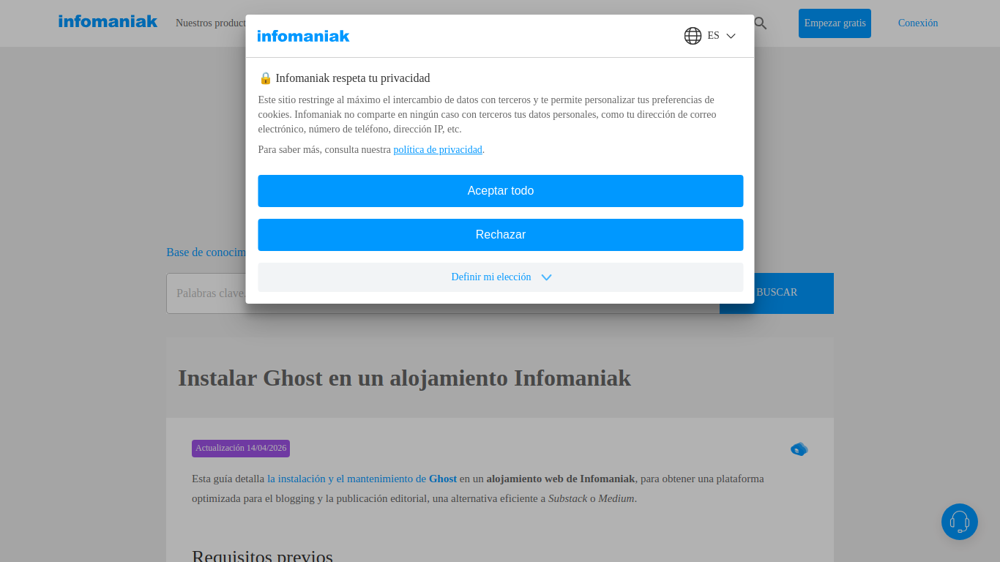Click the BUSCAR search button
Image resolution: width=1000 pixels, height=562 pixels.
tap(777, 293)
